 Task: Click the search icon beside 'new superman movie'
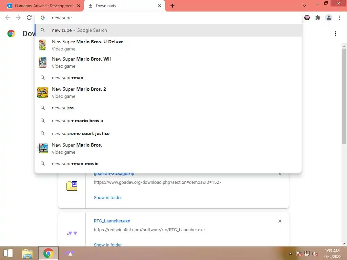42,164
